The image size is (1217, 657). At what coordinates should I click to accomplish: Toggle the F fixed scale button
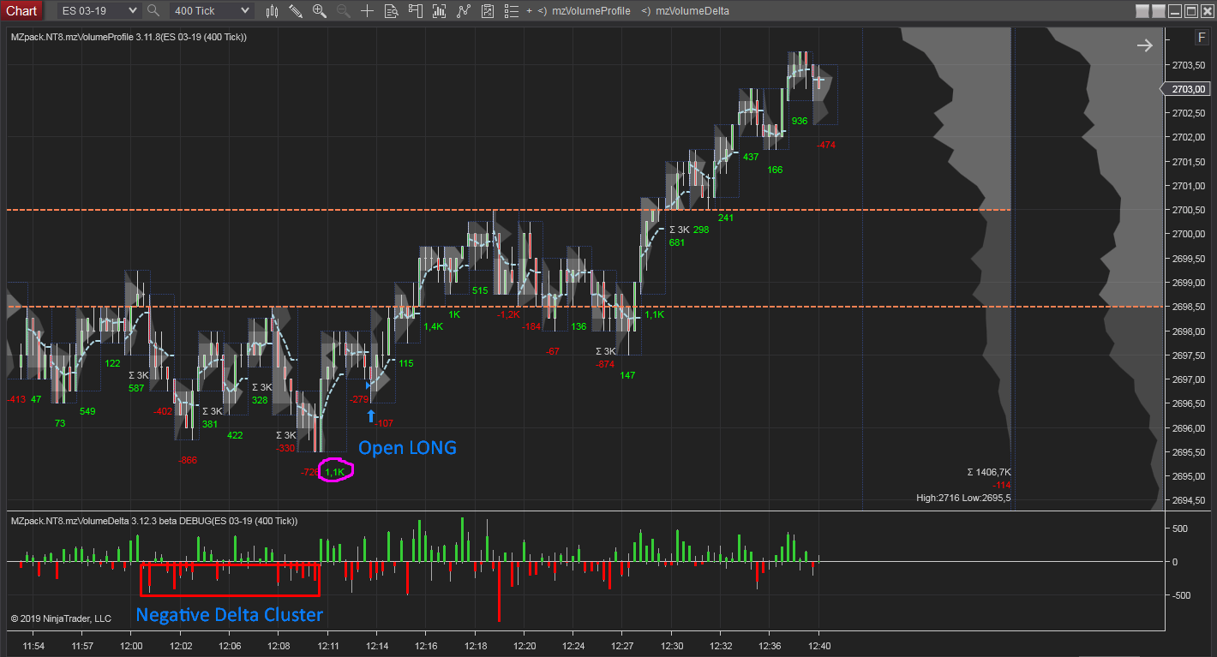point(1201,38)
